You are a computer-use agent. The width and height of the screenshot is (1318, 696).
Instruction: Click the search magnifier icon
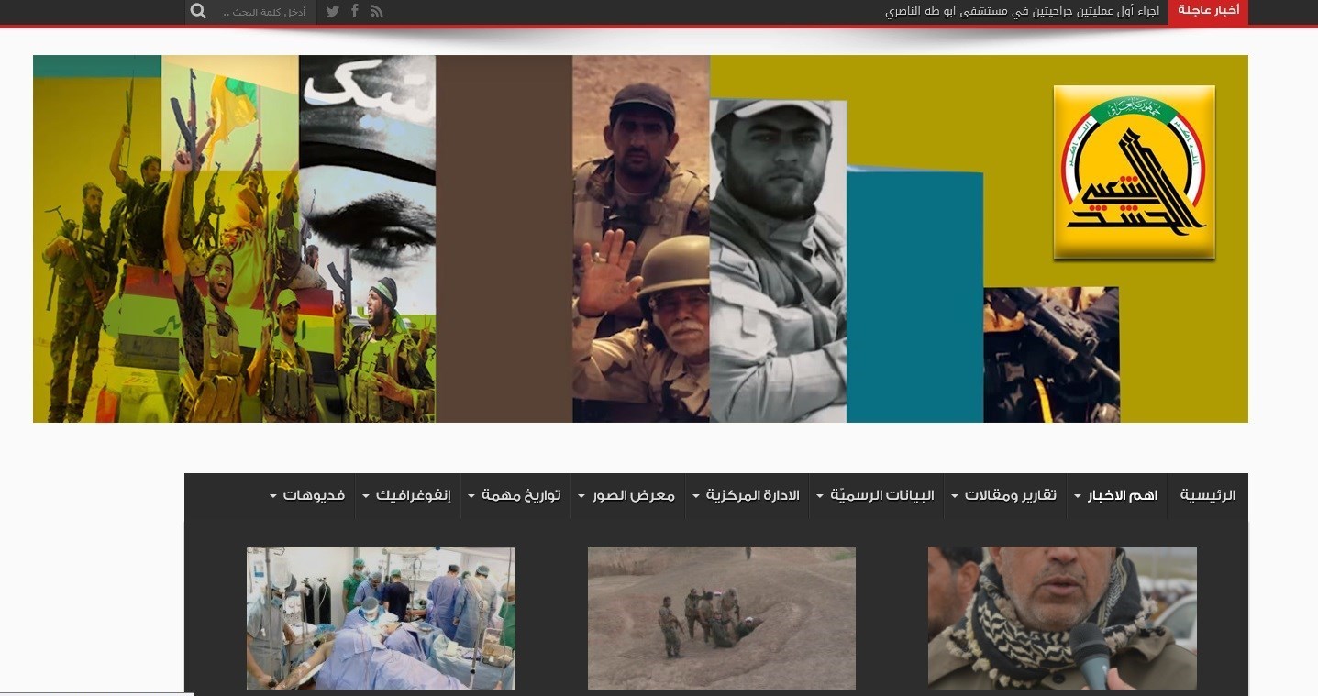tap(198, 11)
